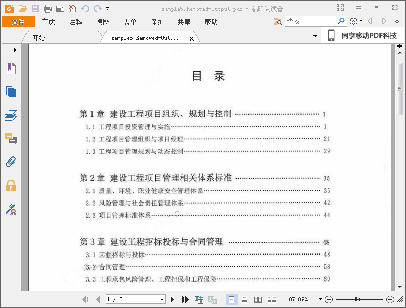Open a file with the folder icon
This screenshot has height=308, width=406.
[x=22, y=9]
